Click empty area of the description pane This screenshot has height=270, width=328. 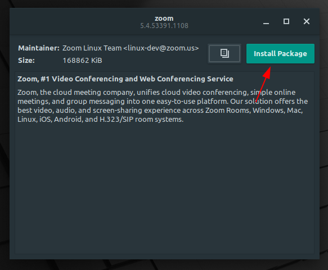(164, 188)
